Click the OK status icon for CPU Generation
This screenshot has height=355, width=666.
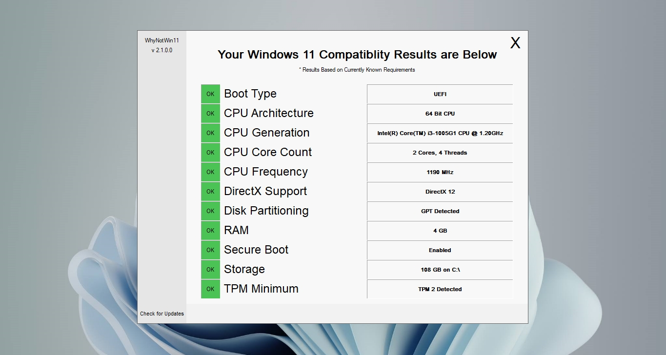point(210,133)
